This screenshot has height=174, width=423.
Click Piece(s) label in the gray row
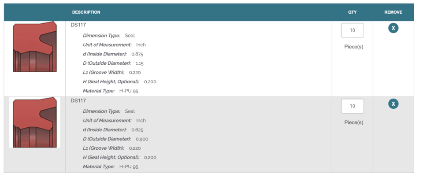coord(354,122)
